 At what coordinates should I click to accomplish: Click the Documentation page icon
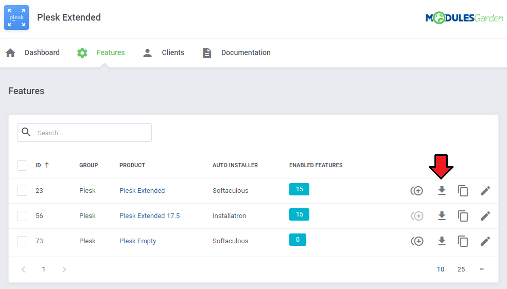pyautogui.click(x=207, y=52)
